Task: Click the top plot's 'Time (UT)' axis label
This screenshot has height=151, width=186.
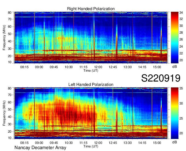Action: pos(91,71)
